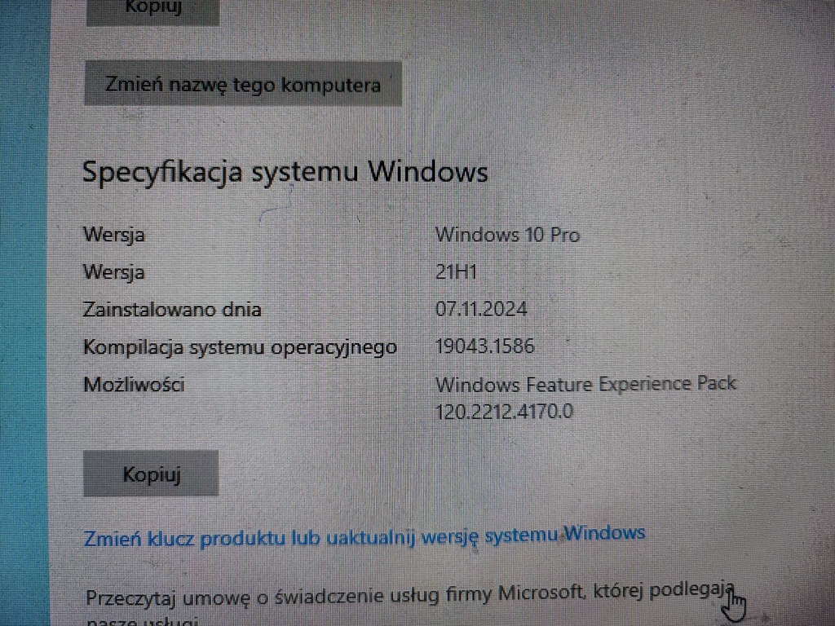
Task: Click the partially visible Kopiuj button at top
Action: coord(152,11)
